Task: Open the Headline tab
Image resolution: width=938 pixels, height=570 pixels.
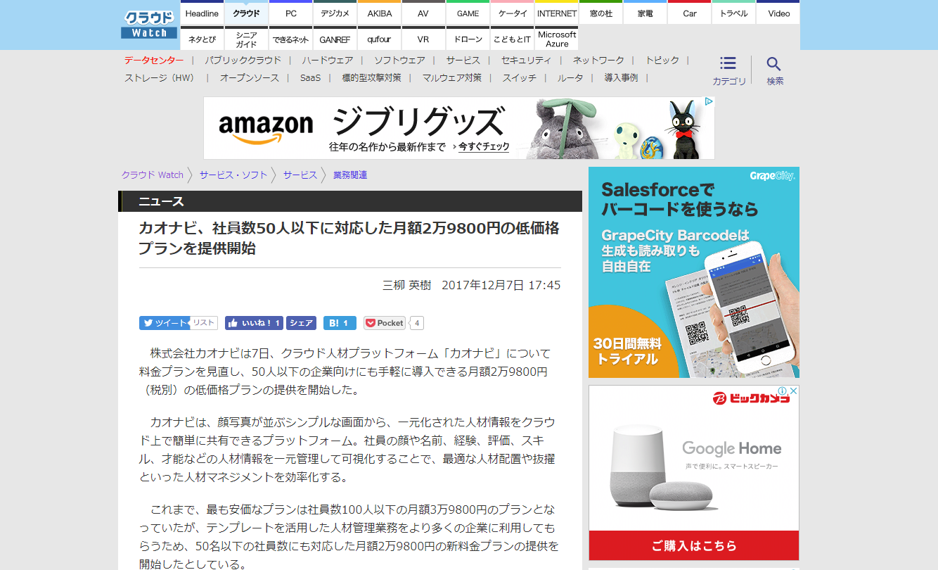Action: point(202,13)
